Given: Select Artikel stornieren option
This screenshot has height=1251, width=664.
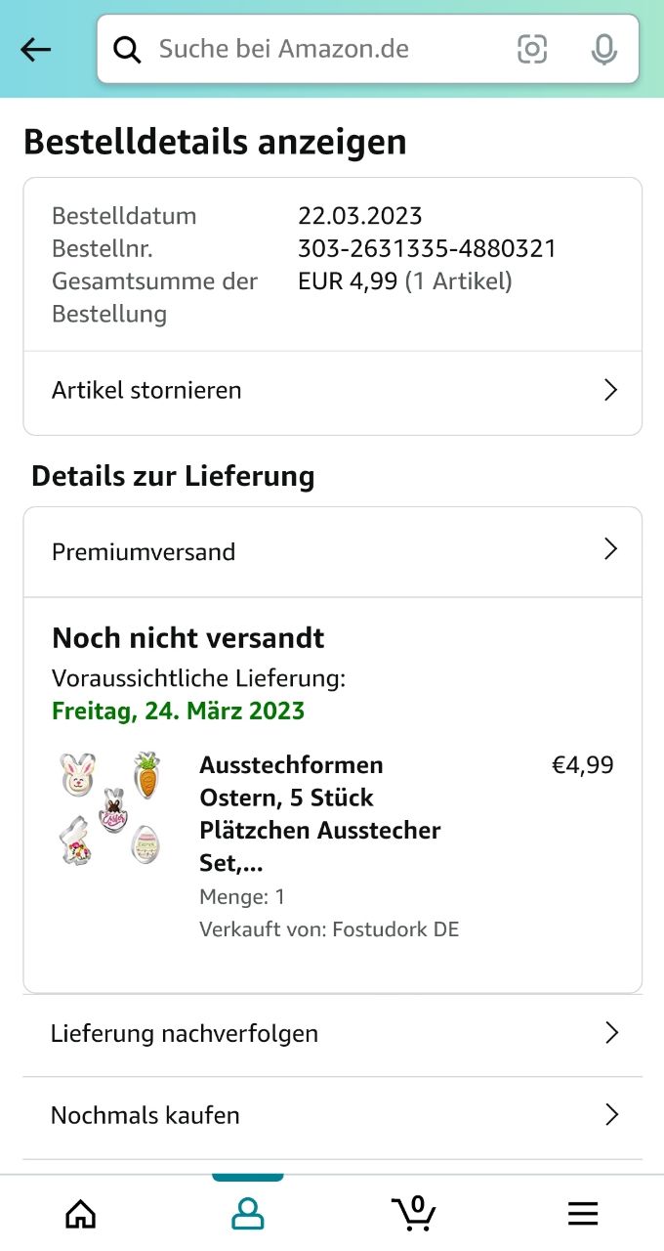Looking at the screenshot, I should 146,391.
